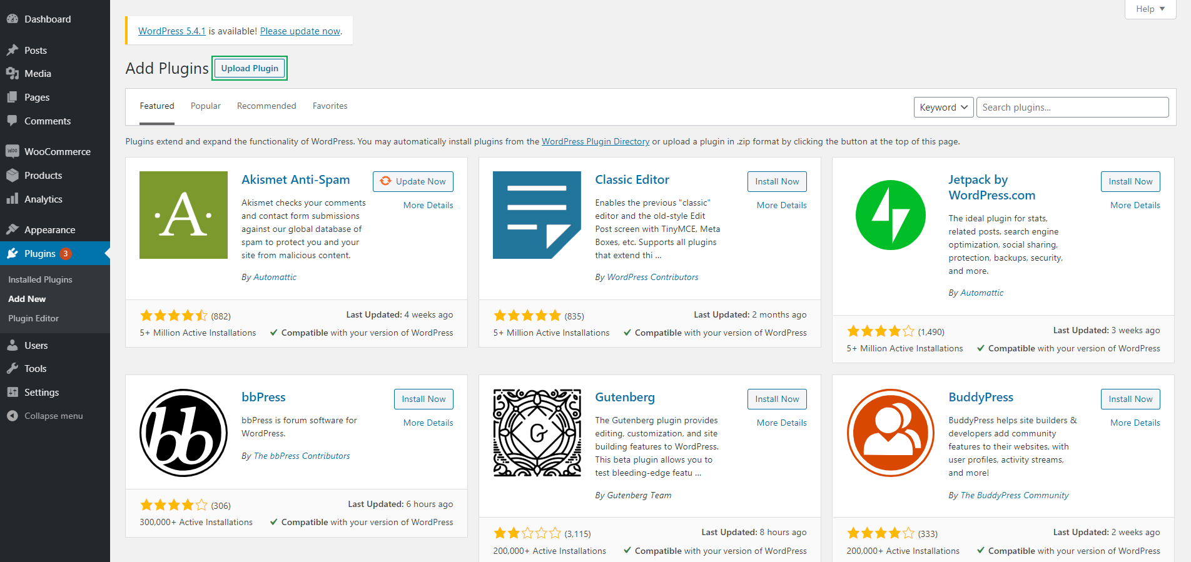Click the Upload Plugin button
This screenshot has height=562, width=1191.
[250, 68]
